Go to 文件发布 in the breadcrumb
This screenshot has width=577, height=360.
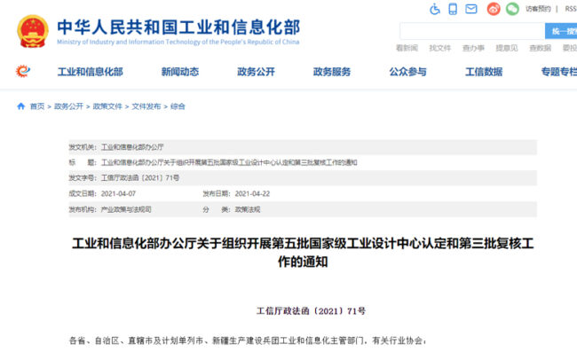[146, 106]
